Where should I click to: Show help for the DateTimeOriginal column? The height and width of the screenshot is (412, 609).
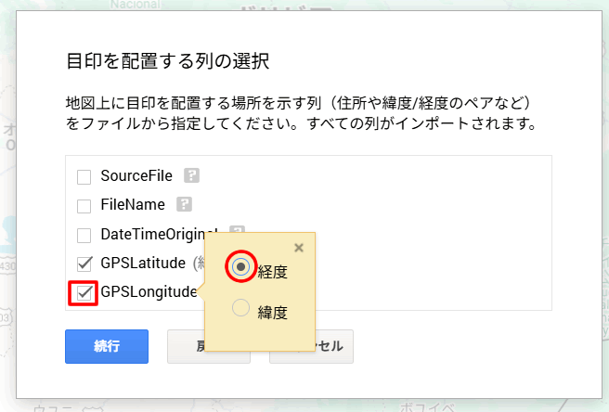click(x=237, y=231)
